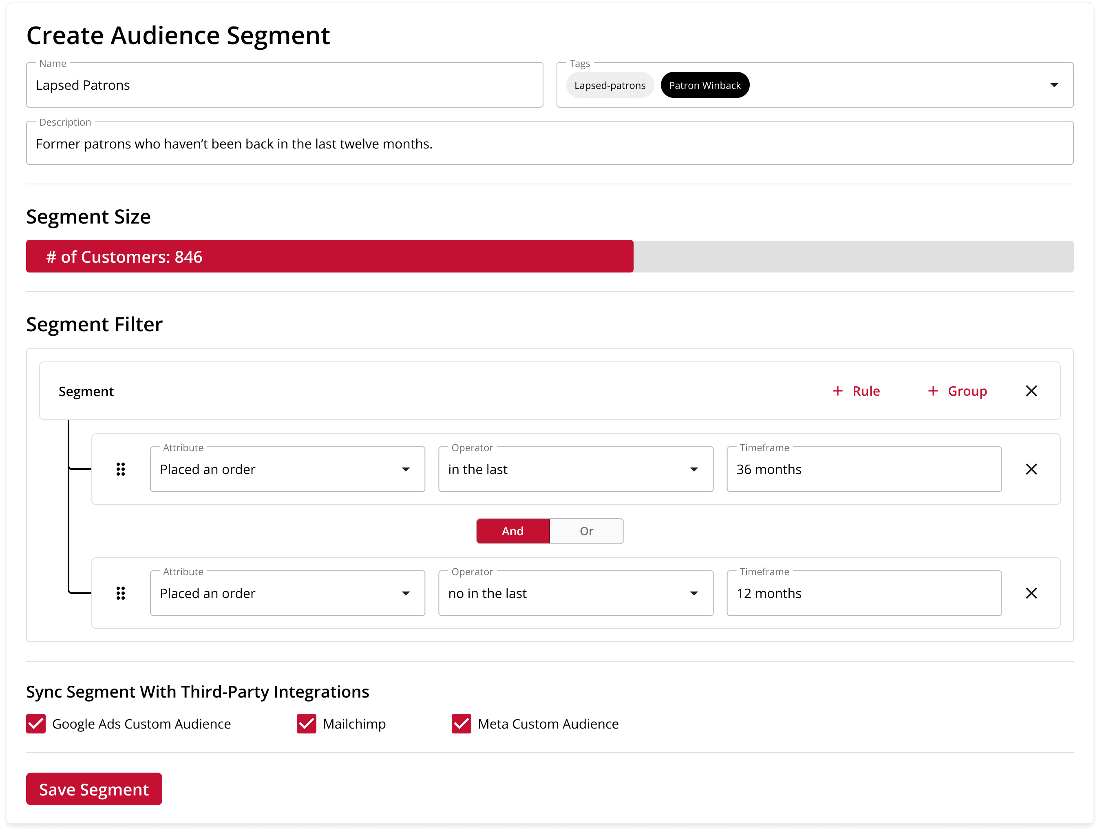This screenshot has height=833, width=1100.
Task: Uncheck Google Ads Custom Audience sync
Action: click(36, 724)
